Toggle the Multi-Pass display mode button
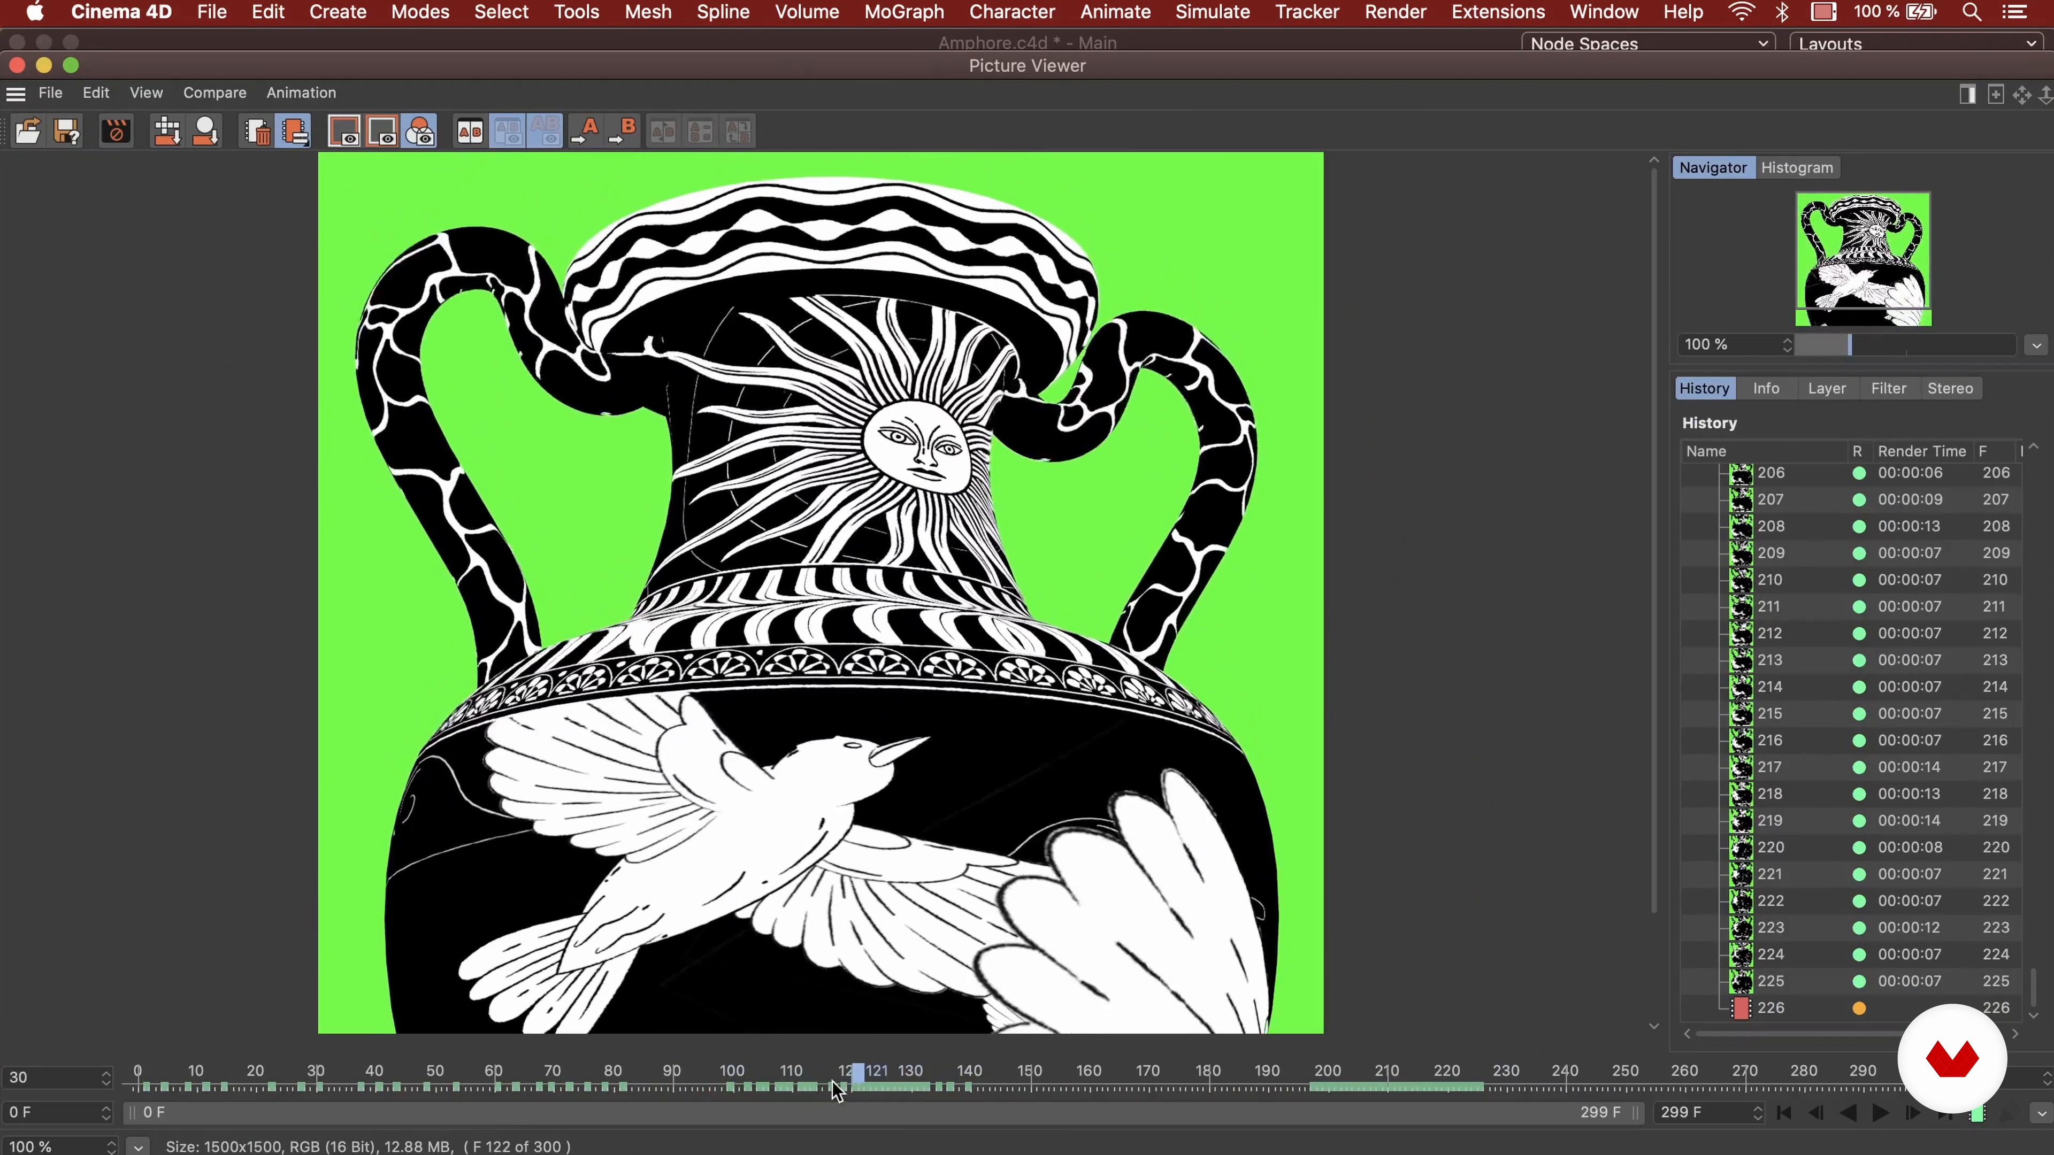 pos(420,132)
